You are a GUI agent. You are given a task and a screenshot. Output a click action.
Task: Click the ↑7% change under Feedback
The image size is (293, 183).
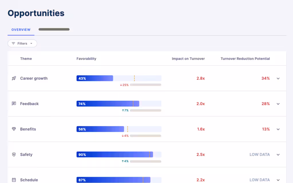click(x=125, y=110)
